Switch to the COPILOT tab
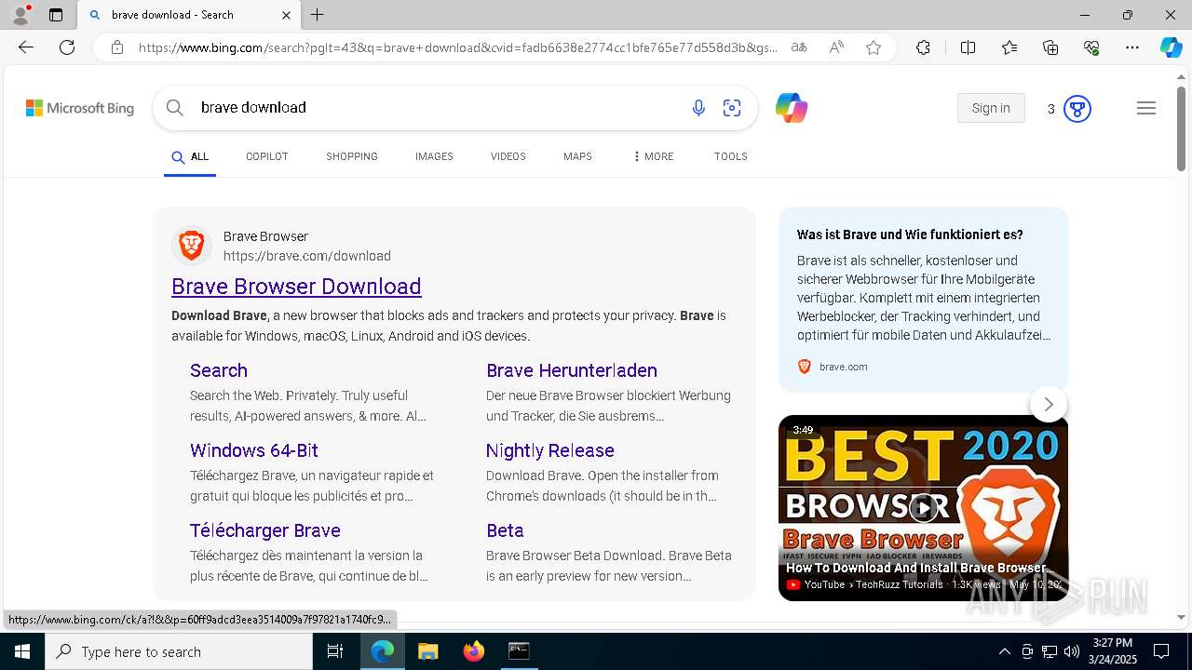1192x670 pixels. tap(266, 156)
